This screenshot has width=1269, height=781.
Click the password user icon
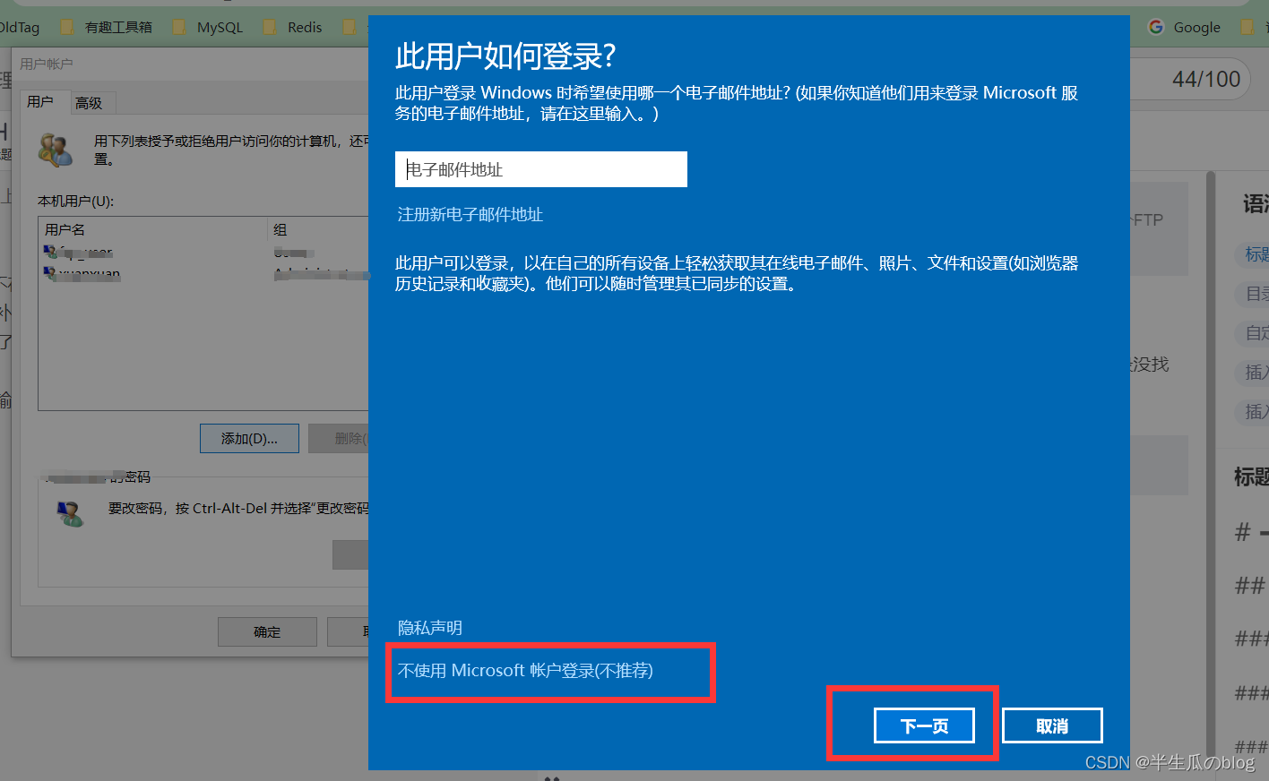click(69, 513)
